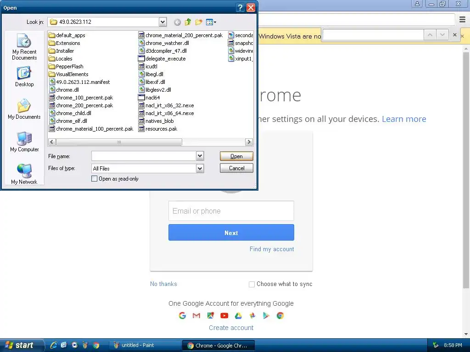Select the Extensions folder

tap(64, 43)
